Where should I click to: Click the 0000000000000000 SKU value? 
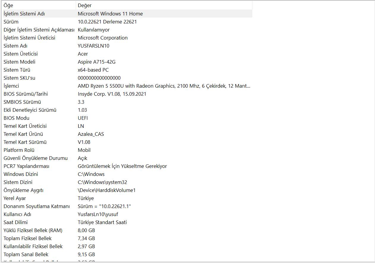click(99, 78)
